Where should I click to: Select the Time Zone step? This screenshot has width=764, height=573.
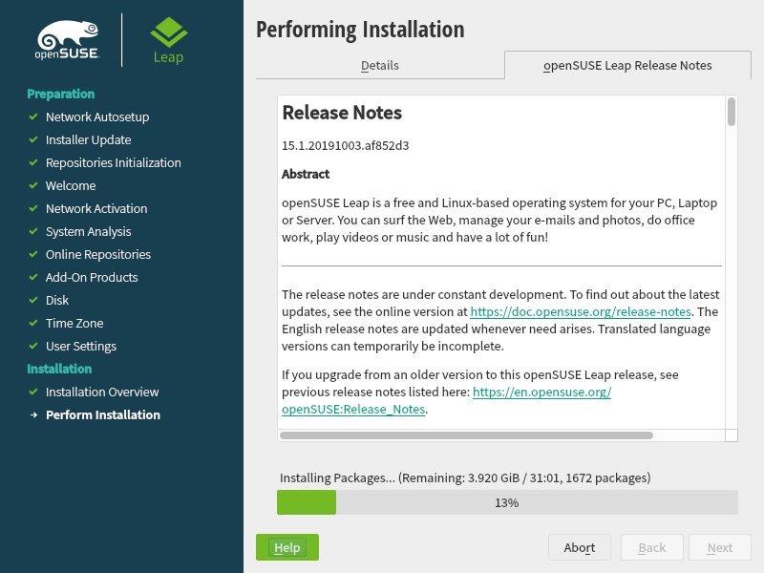[74, 323]
